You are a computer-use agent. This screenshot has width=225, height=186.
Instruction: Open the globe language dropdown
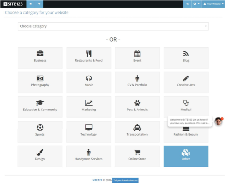point(196,4)
